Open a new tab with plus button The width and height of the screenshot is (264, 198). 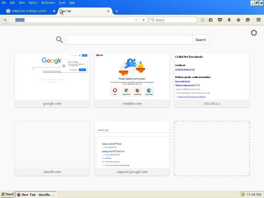(117, 11)
